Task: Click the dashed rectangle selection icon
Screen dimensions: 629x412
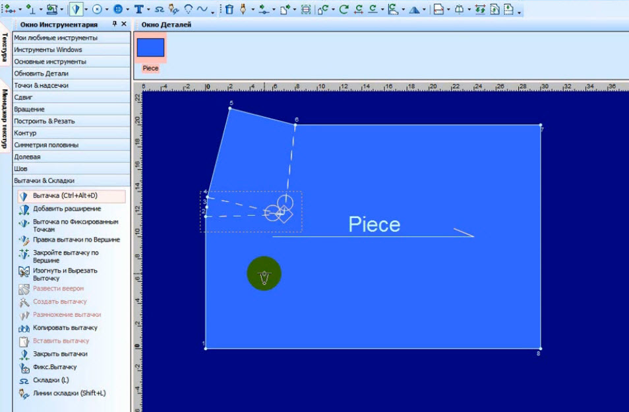Action: pos(306,9)
